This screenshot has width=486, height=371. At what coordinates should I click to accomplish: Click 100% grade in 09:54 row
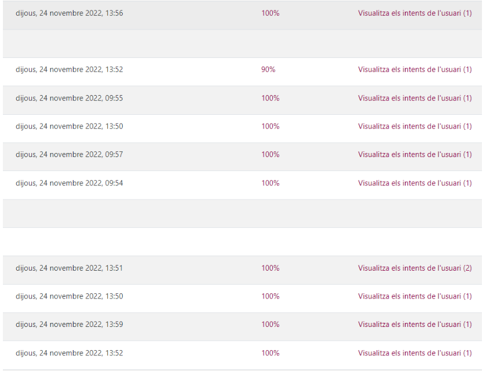click(270, 183)
